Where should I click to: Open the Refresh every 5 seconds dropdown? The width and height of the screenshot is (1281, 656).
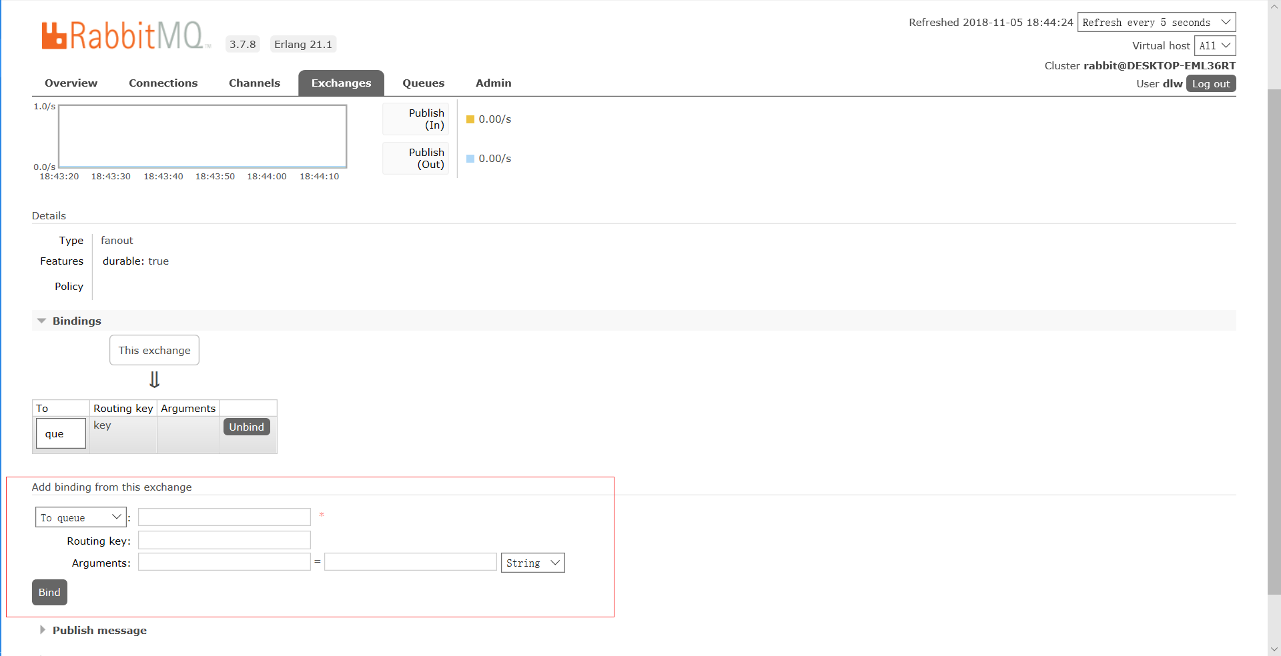point(1156,22)
